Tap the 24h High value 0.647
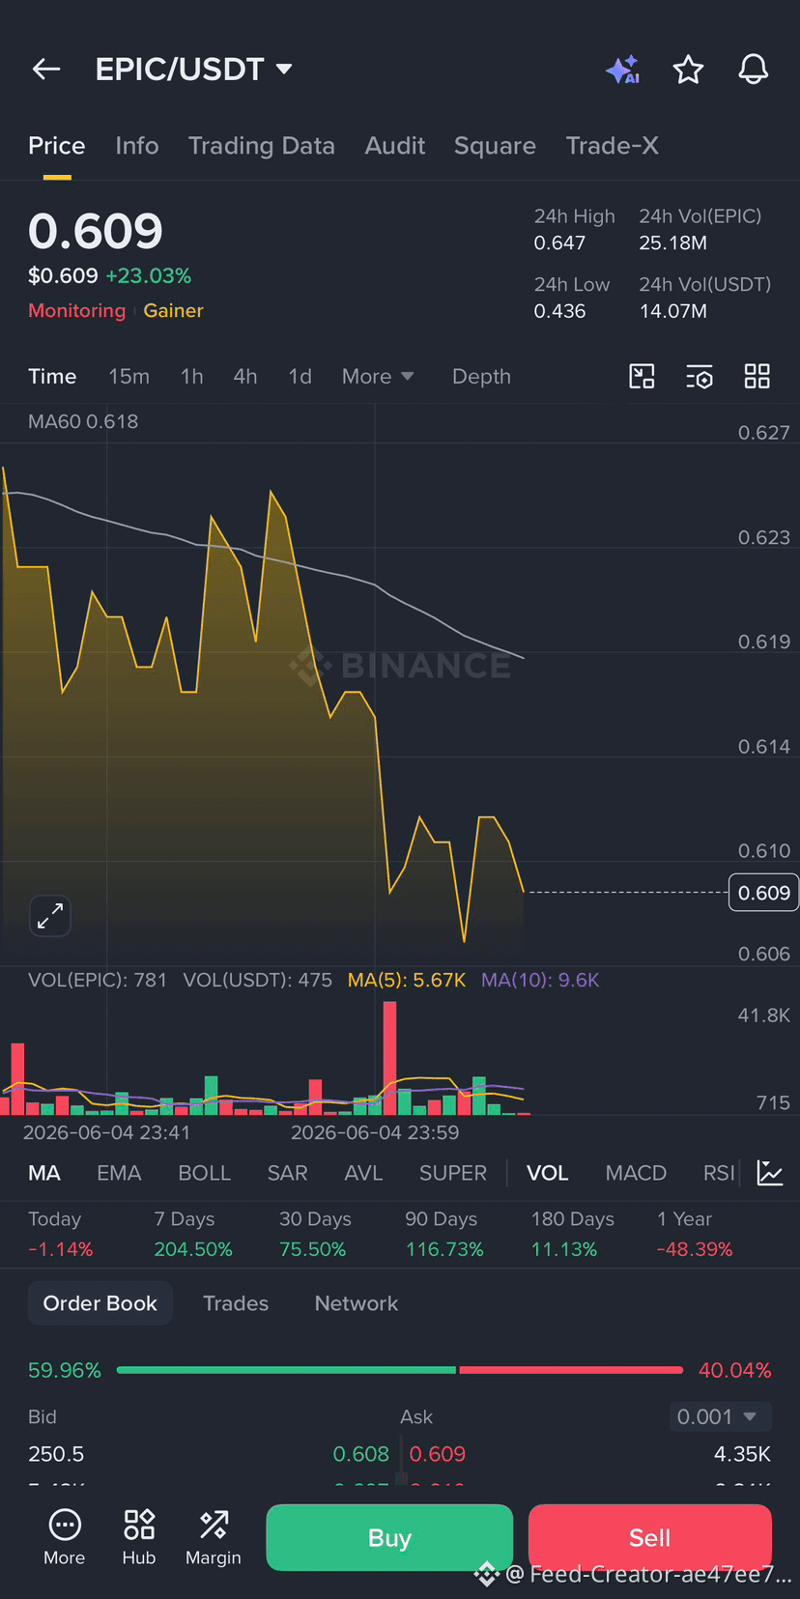The height and width of the screenshot is (1599, 800). click(x=560, y=243)
